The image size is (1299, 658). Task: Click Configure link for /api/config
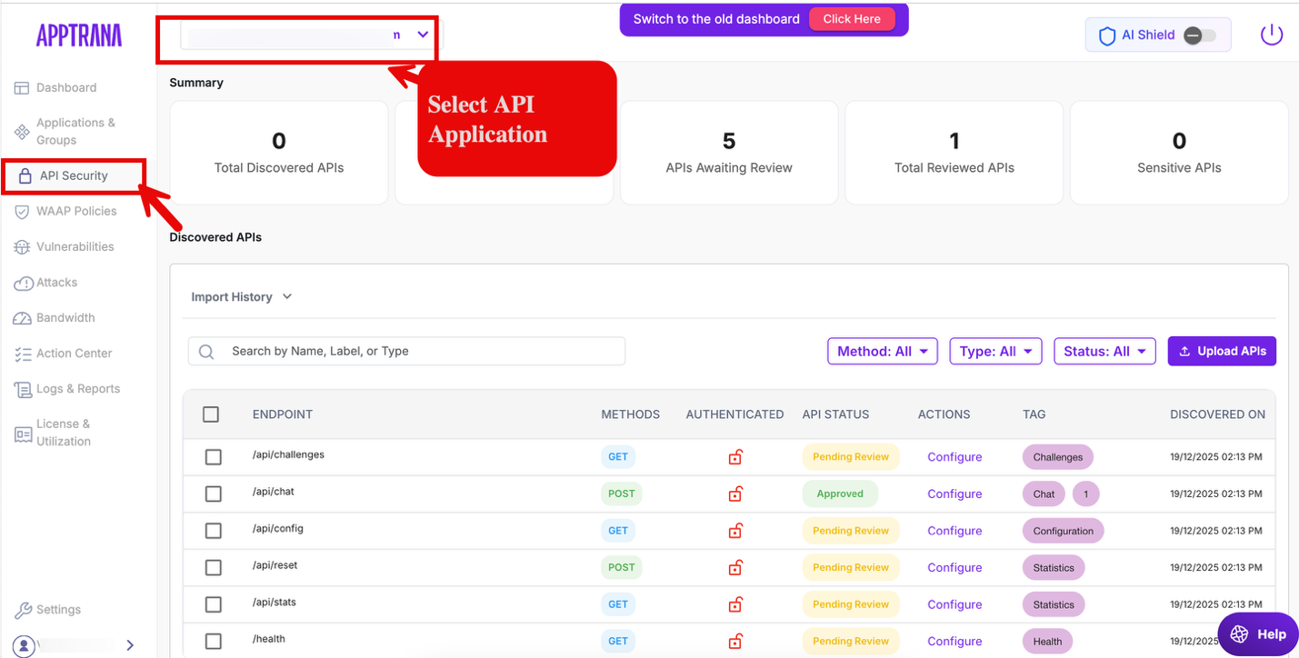[954, 531]
